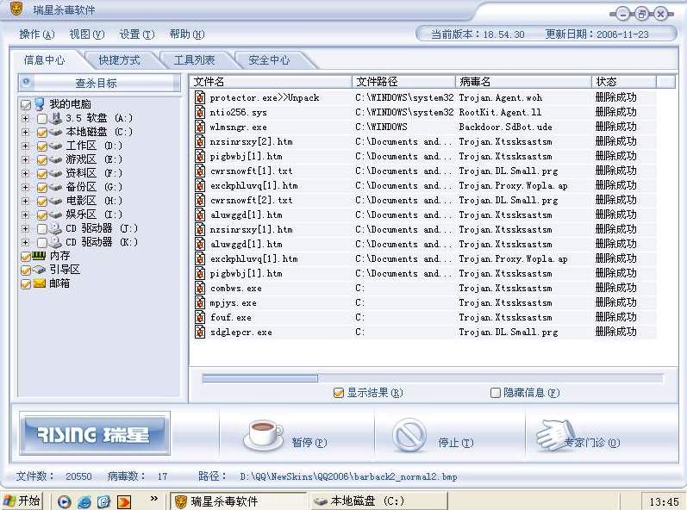Viewport: 687px width, 510px height.
Task: Click the virus file icon beside mpjys.exe
Action: pyautogui.click(x=200, y=302)
